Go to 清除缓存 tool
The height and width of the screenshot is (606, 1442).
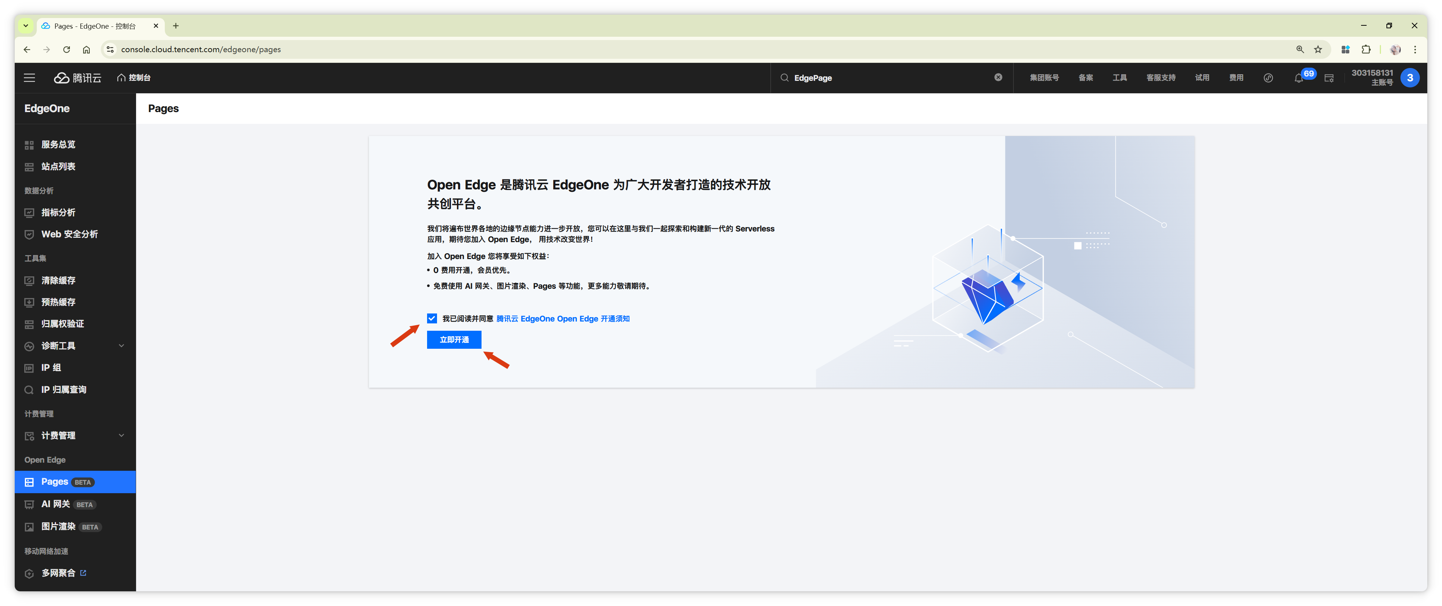click(58, 281)
